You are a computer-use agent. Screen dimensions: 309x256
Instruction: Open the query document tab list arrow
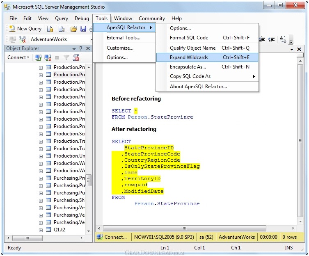click(292, 50)
